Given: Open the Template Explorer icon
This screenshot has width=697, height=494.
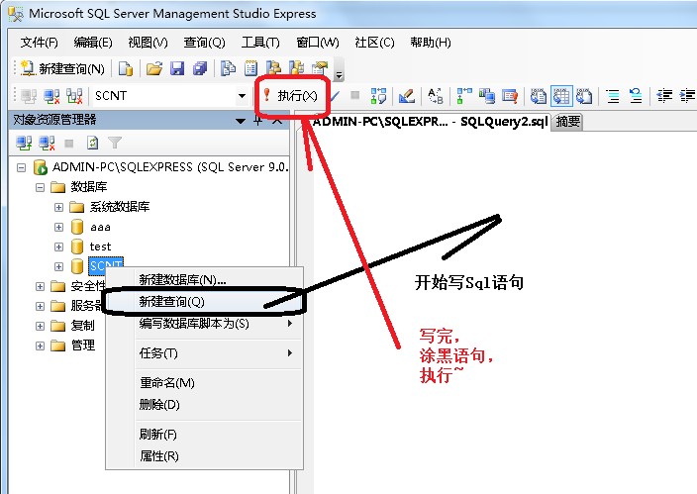Looking at the screenshot, I should (296, 68).
